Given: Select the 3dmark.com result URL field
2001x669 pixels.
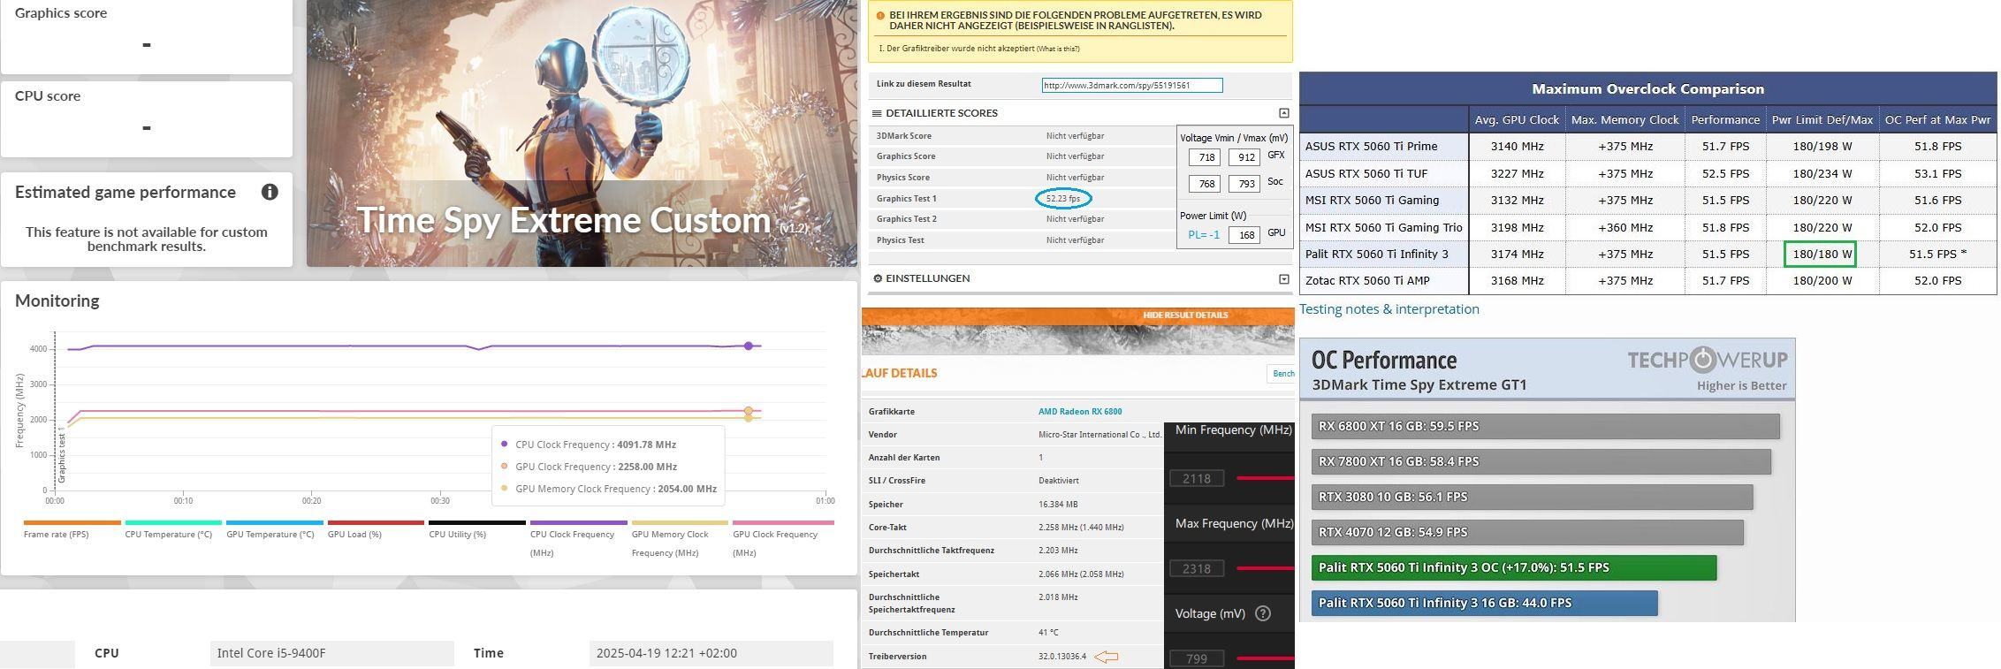Looking at the screenshot, I should click(1132, 86).
